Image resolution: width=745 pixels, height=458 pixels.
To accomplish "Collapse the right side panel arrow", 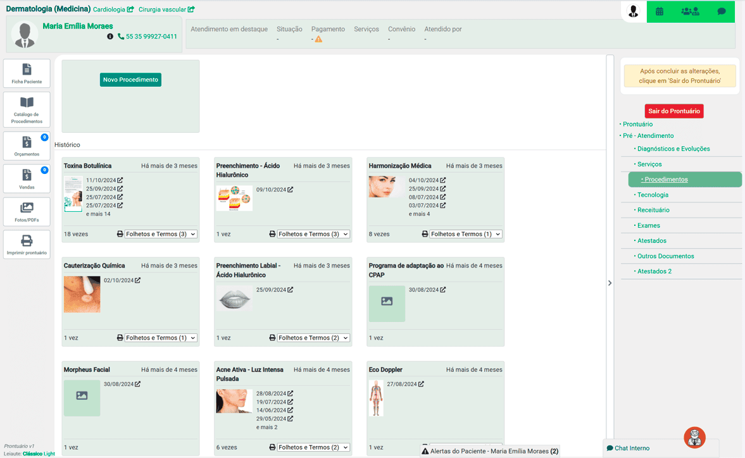I will click(x=610, y=283).
